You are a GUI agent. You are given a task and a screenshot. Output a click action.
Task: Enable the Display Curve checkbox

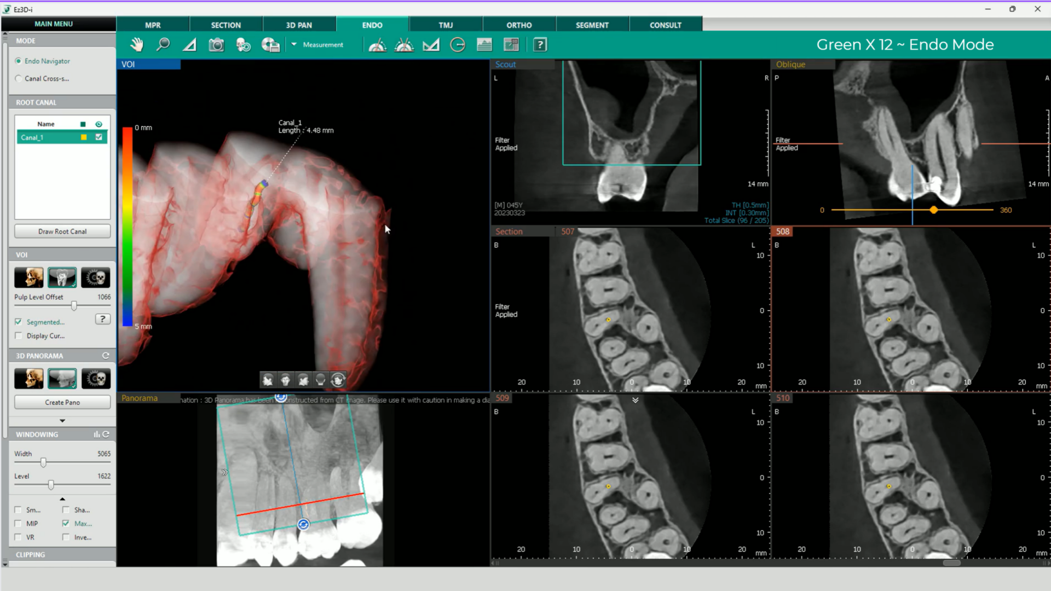pyautogui.click(x=19, y=336)
